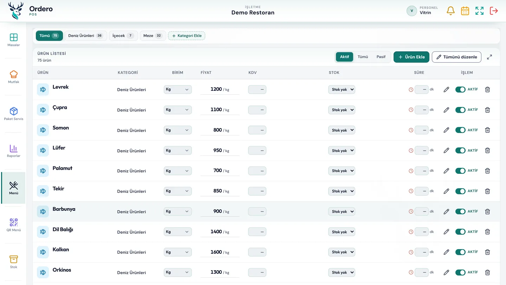Screen dimensions: 506x285
Task: Open the Raporlar reports page
Action: click(14, 151)
